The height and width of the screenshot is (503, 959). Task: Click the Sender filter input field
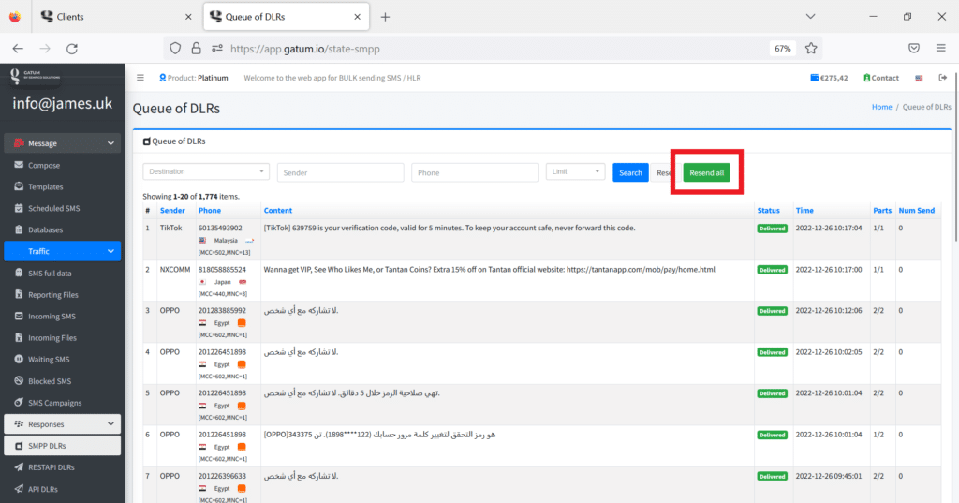341,172
